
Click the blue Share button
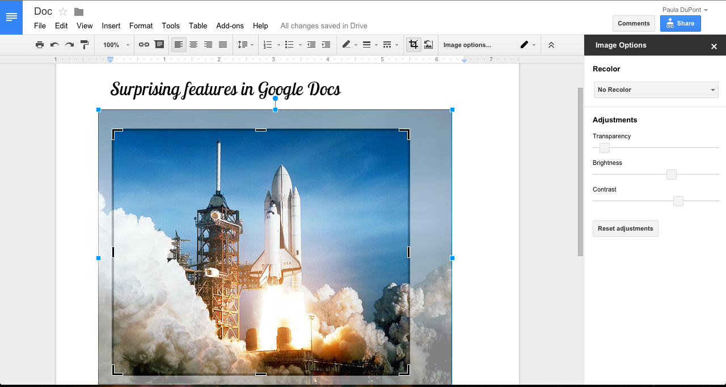click(x=680, y=23)
